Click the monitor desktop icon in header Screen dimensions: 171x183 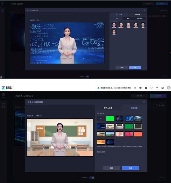(141, 88)
